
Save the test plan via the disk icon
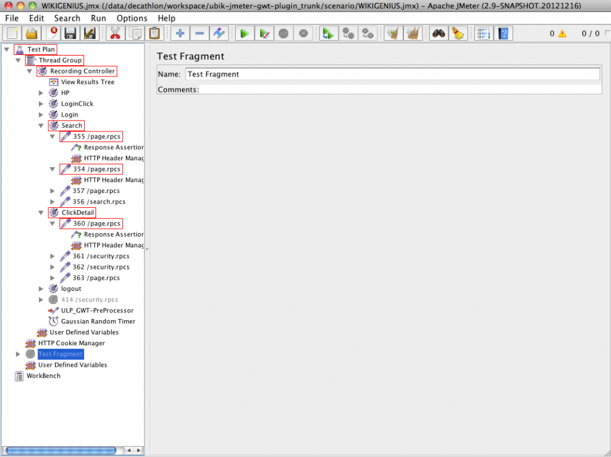[70, 33]
